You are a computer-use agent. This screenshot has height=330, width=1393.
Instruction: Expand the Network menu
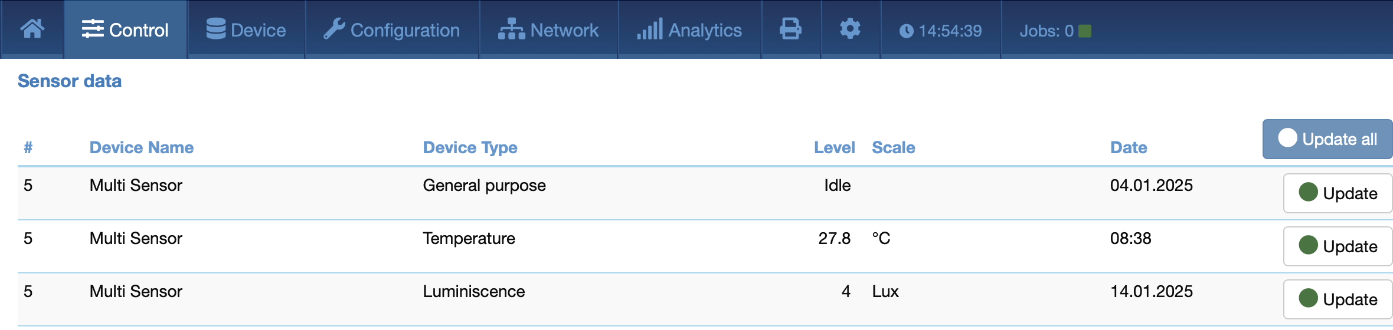(x=548, y=29)
